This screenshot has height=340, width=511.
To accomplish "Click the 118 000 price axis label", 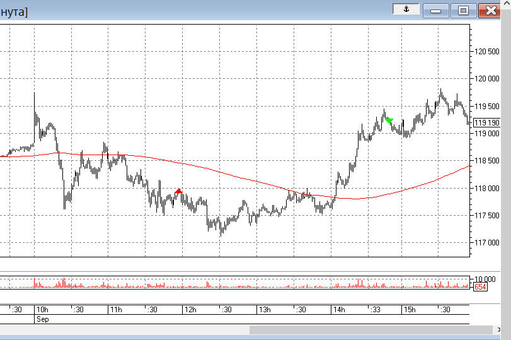I will pos(486,188).
